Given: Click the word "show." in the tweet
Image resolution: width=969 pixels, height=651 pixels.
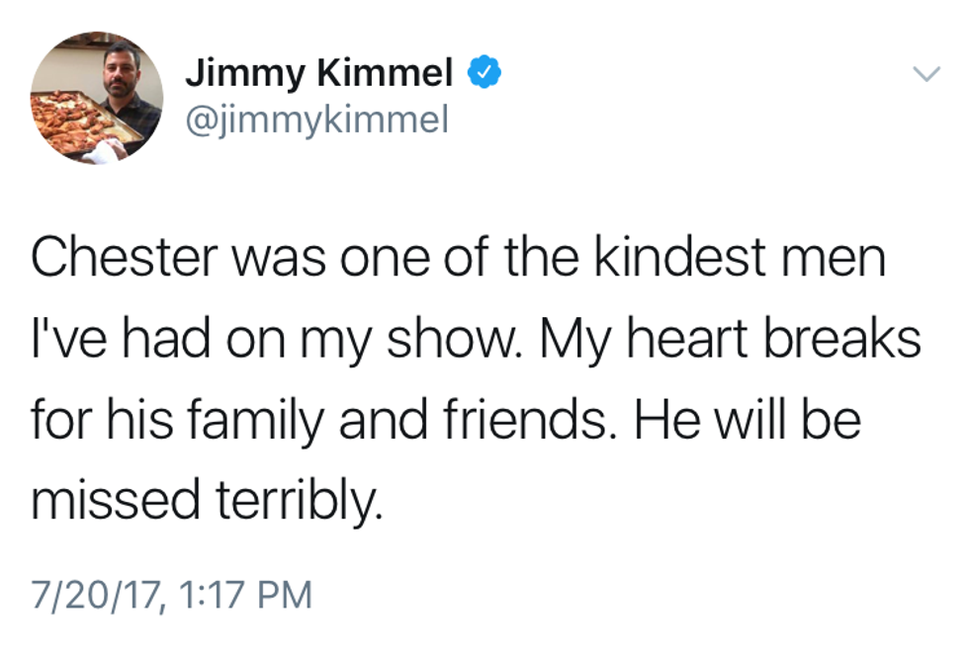Looking at the screenshot, I should click(x=453, y=341).
